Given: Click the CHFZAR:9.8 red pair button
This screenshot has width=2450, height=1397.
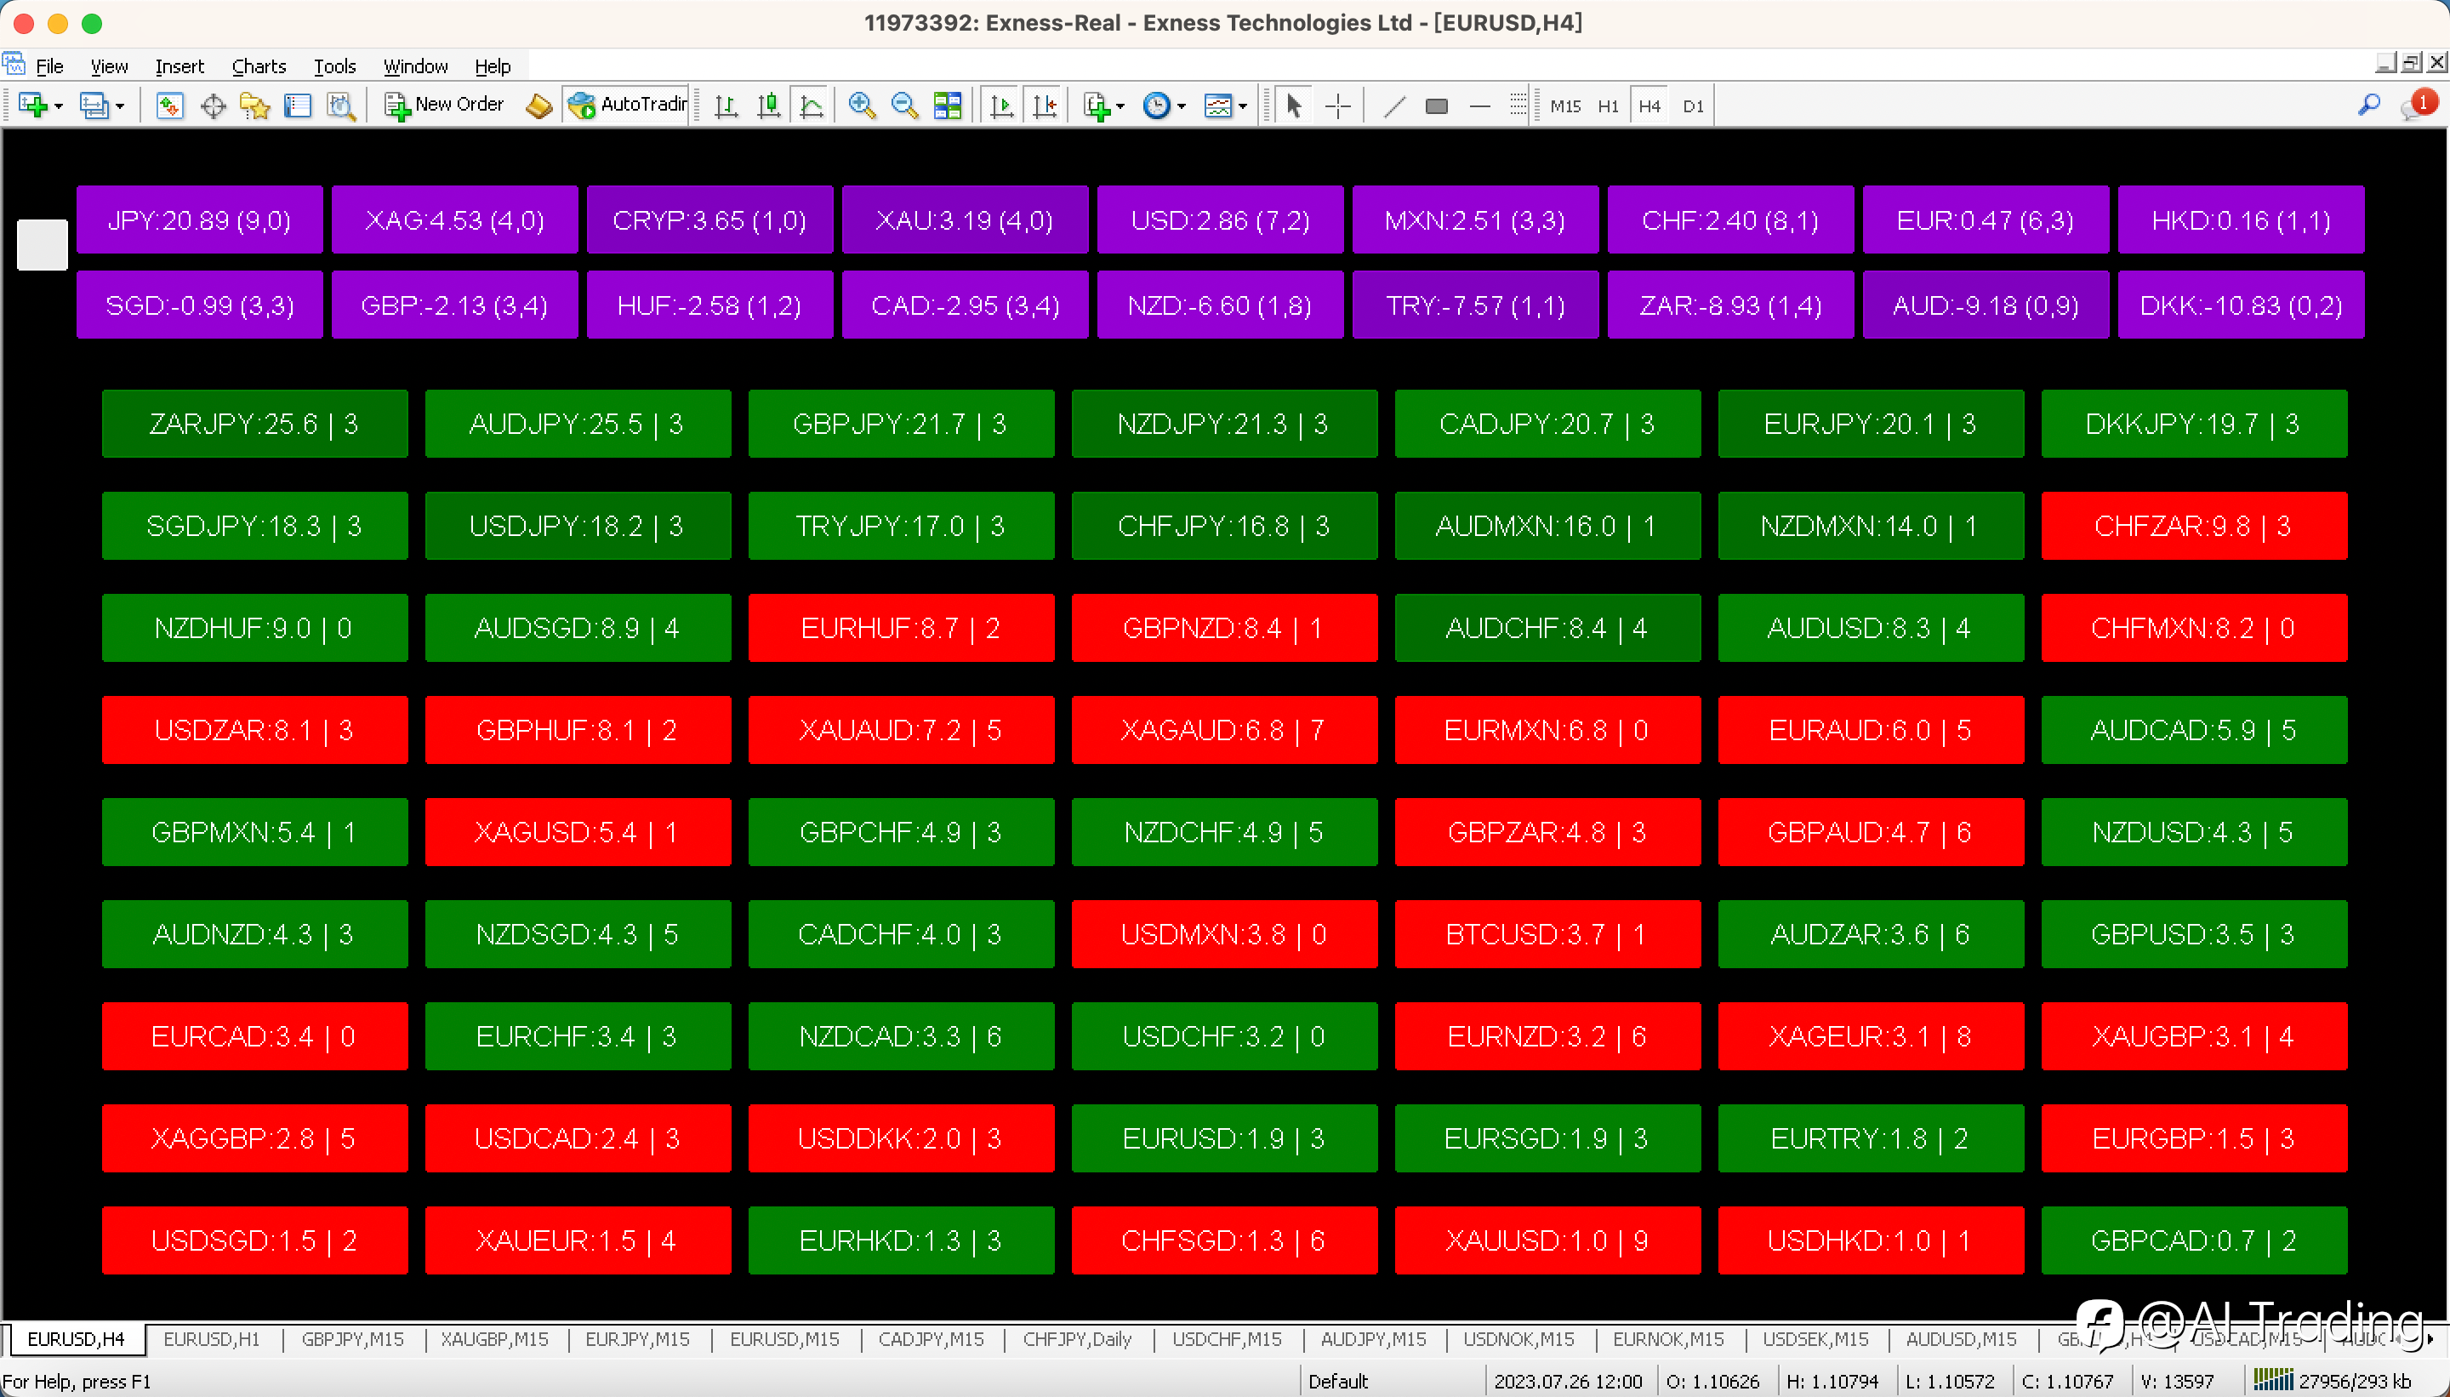Looking at the screenshot, I should click(2194, 526).
